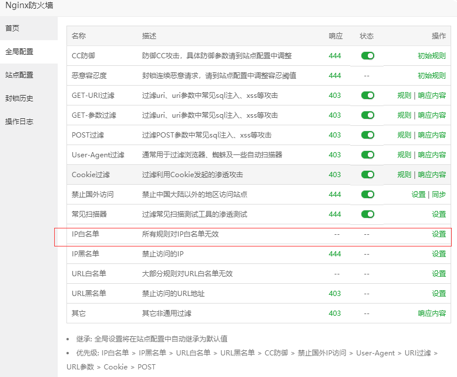This screenshot has height=377, width=457.
Task: Select the 恶意容忍度 rule name
Action: (89, 76)
